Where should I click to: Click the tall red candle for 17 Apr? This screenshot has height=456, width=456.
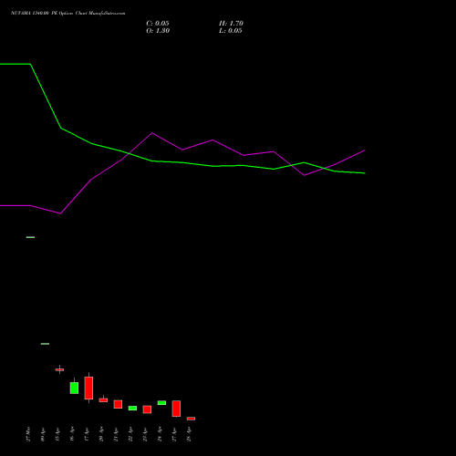coord(88,388)
